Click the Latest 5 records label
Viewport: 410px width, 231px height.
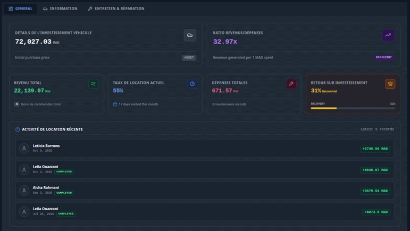click(377, 129)
